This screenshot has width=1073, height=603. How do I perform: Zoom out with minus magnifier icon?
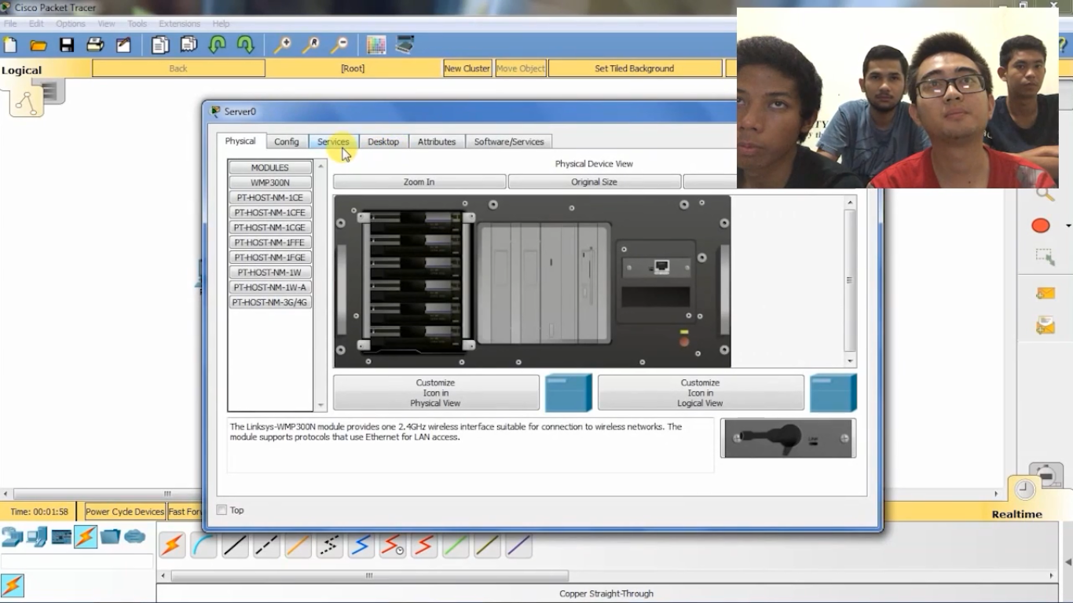[339, 46]
